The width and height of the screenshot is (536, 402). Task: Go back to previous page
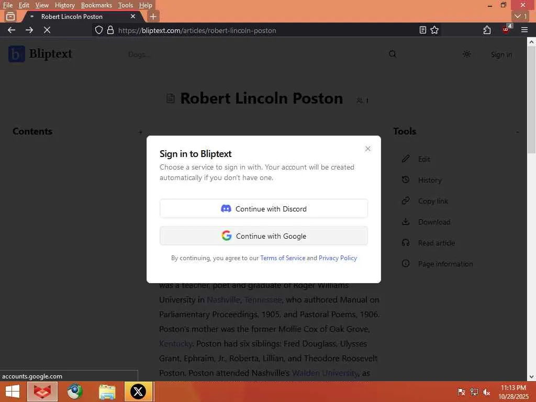click(12, 30)
